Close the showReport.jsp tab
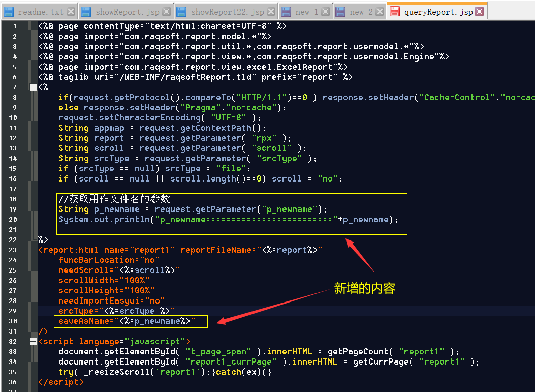Screen dimensions: 535x392 (167, 12)
